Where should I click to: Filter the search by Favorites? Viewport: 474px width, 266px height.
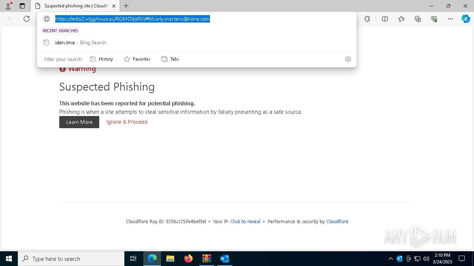[137, 59]
